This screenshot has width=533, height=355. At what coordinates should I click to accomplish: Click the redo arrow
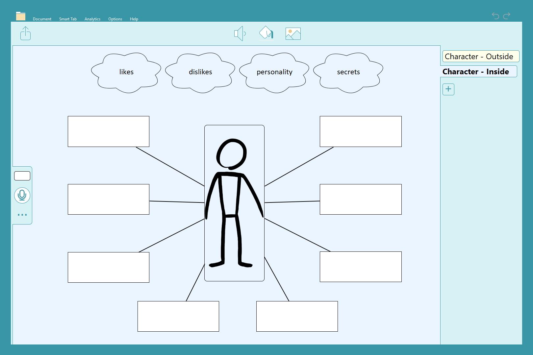507,15
